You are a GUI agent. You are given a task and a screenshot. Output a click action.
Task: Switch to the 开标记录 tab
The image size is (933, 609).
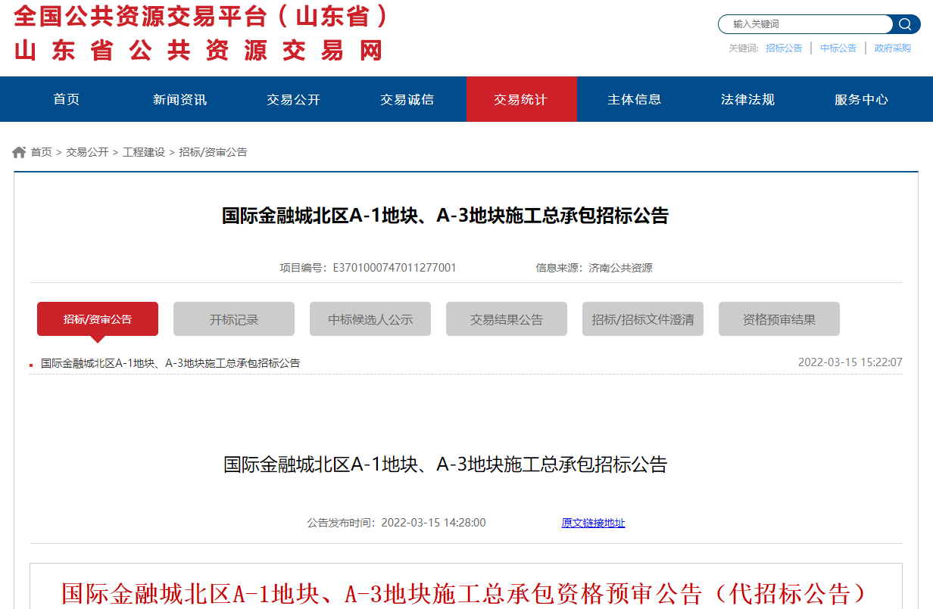click(234, 319)
